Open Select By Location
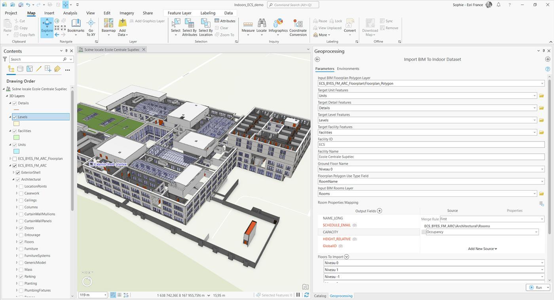The image size is (554, 300). [x=206, y=27]
